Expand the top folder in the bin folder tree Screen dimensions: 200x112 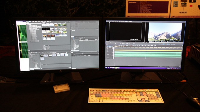(28, 24)
